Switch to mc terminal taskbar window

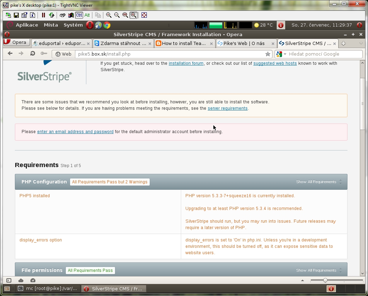[x=48, y=289]
